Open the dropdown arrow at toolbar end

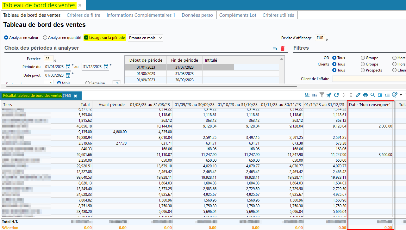point(401,95)
